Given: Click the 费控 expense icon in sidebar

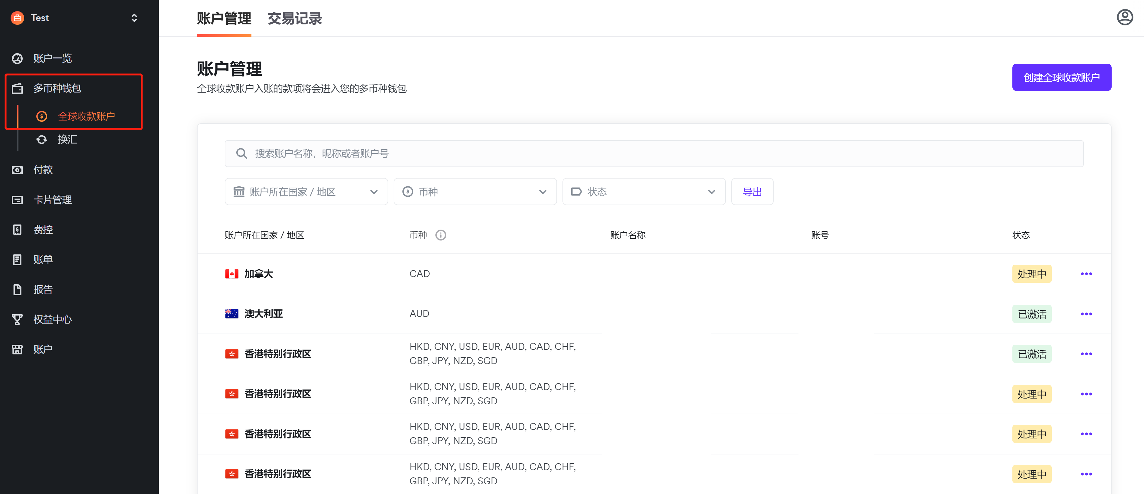Looking at the screenshot, I should click(x=17, y=230).
